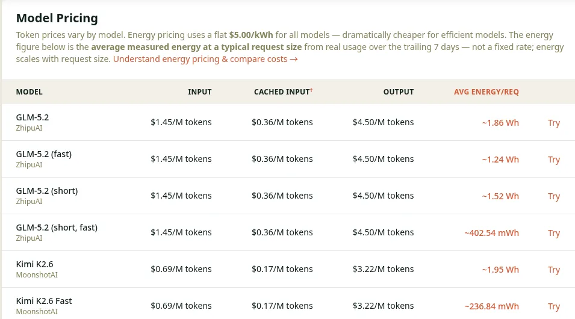Try the GLM-5.2 (short) model
The height and width of the screenshot is (319, 575).
tap(554, 196)
